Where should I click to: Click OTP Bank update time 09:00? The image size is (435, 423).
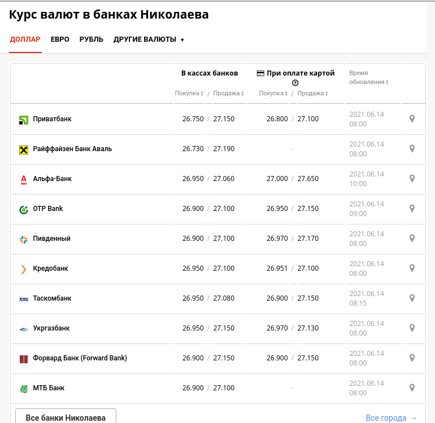[x=358, y=214]
